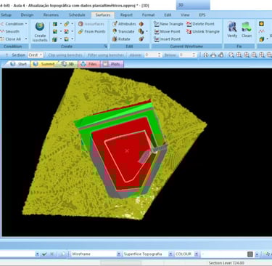Open the Reserves ribbon tab
The height and width of the screenshot is (266, 272).
(x=51, y=15)
